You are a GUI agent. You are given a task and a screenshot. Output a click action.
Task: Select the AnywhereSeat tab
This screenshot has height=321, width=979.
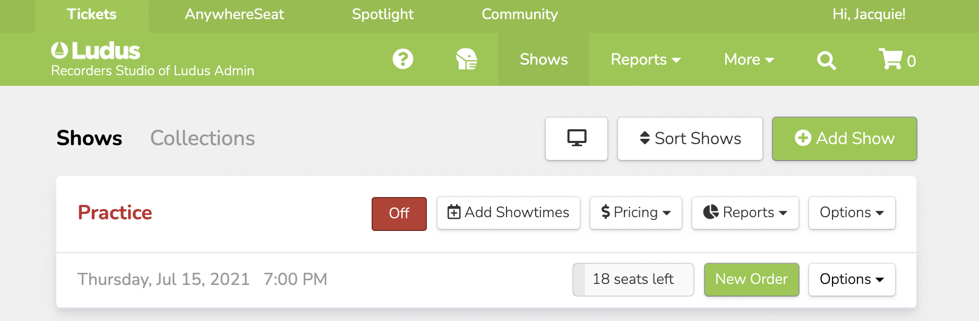point(234,14)
